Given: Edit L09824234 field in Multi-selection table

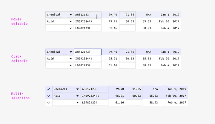Looking at the screenshot, I should click(x=94, y=103).
